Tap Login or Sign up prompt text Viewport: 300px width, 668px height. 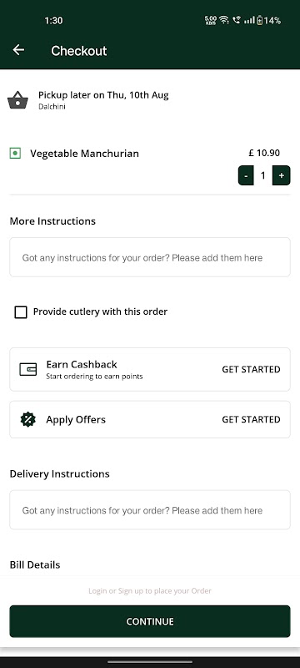tap(150, 591)
